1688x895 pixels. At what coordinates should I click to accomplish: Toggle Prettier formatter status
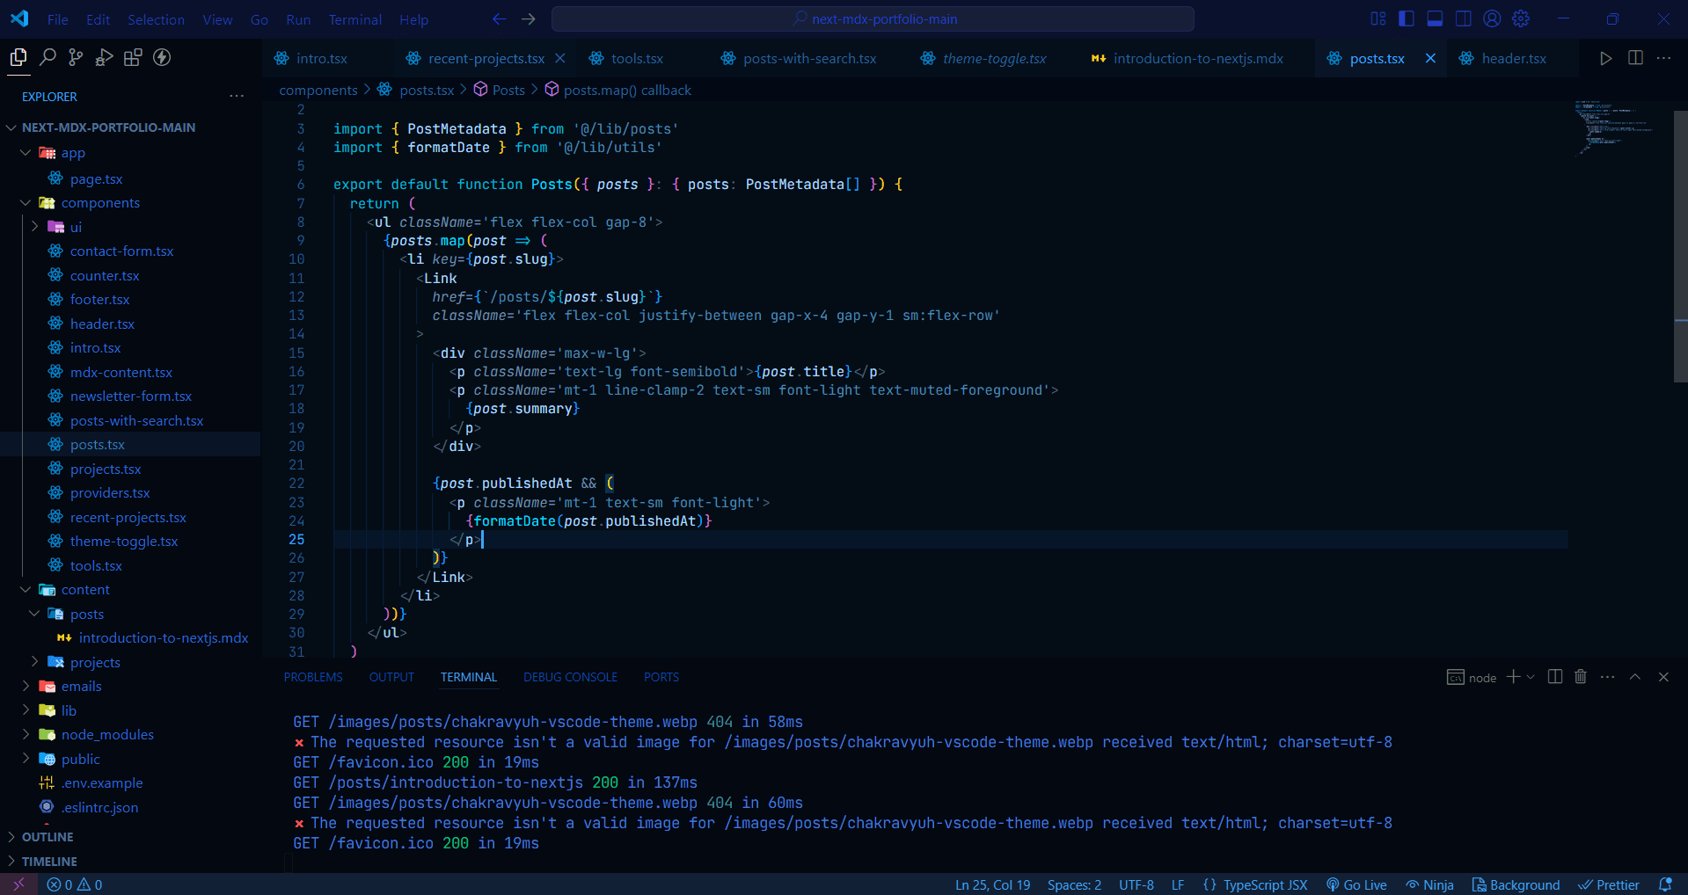tap(1609, 884)
